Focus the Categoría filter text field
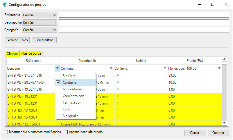The width and height of the screenshot is (233, 140). 144,30
